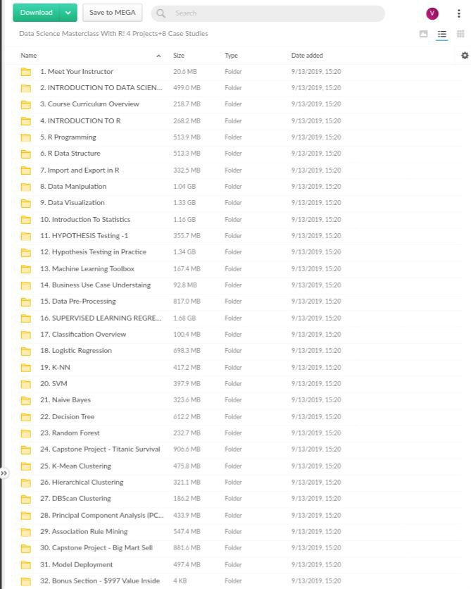Switch to grid view icon
The height and width of the screenshot is (589, 471).
coord(460,34)
